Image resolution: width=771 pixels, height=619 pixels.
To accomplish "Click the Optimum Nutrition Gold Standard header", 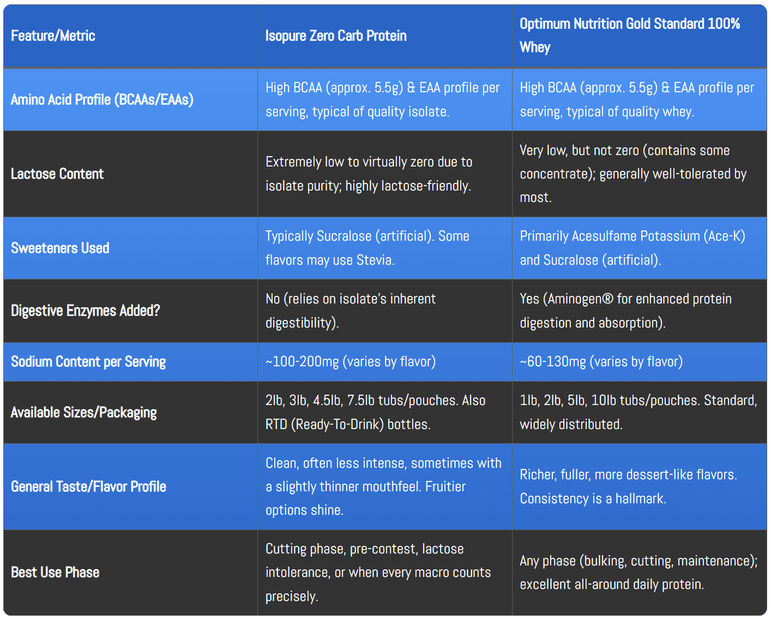I will tap(629, 35).
